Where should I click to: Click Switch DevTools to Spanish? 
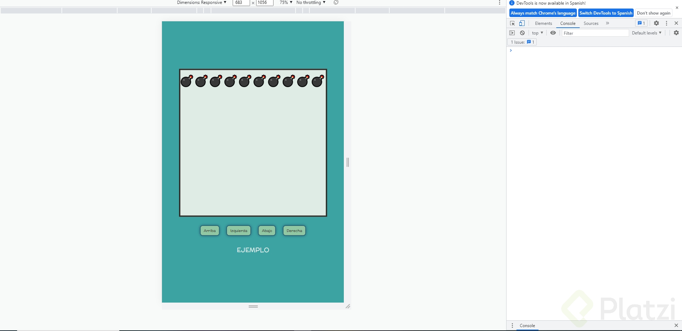(605, 13)
